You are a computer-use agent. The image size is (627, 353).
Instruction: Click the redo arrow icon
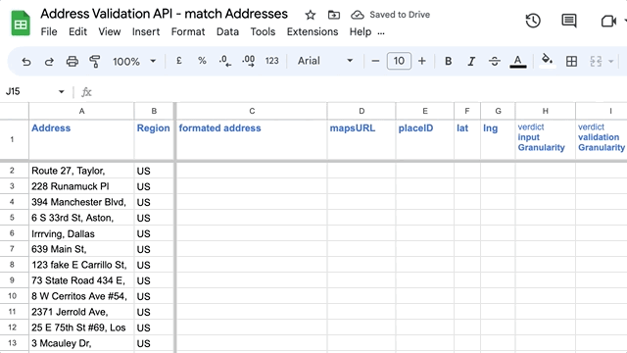tap(49, 61)
